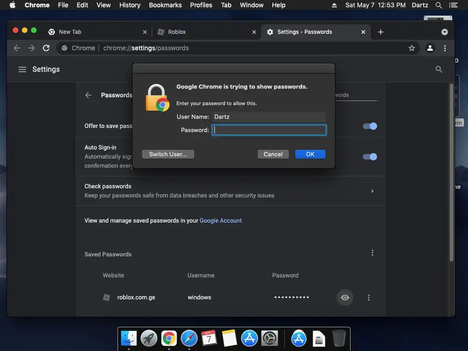Open System Preferences from the Dock

(x=270, y=339)
